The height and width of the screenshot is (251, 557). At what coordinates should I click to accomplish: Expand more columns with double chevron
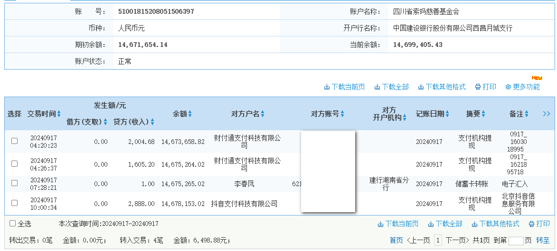pos(547,114)
